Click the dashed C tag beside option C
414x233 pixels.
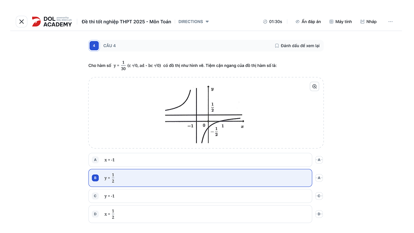coord(319,196)
